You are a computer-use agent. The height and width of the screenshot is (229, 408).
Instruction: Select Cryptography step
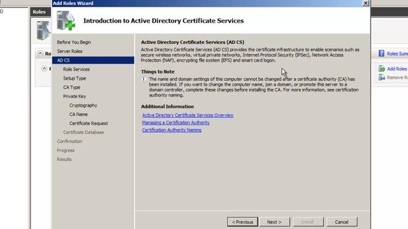coord(83,105)
